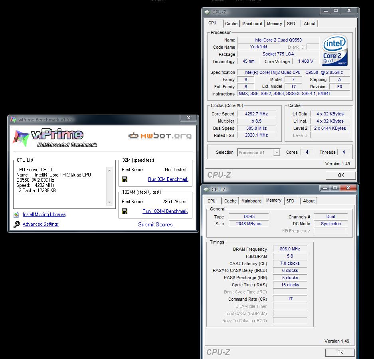Click the CPU List scrollbar up arrow
Viewport: 374px width, 359px height.
pyautogui.click(x=109, y=171)
